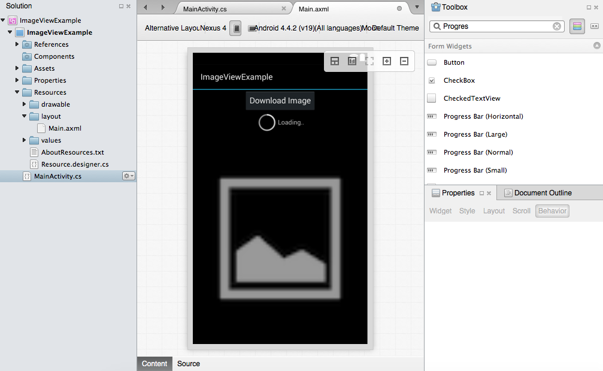Select the Widget properties tab
The height and width of the screenshot is (371, 603).
click(440, 211)
